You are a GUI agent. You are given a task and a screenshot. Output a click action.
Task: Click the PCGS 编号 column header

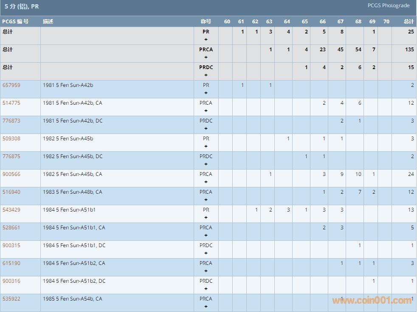pos(15,22)
